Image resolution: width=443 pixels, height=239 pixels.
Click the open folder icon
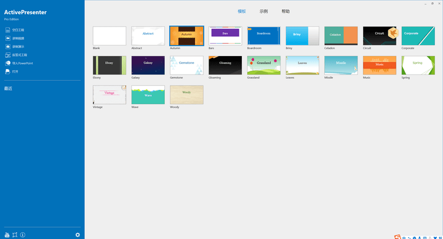point(7,71)
